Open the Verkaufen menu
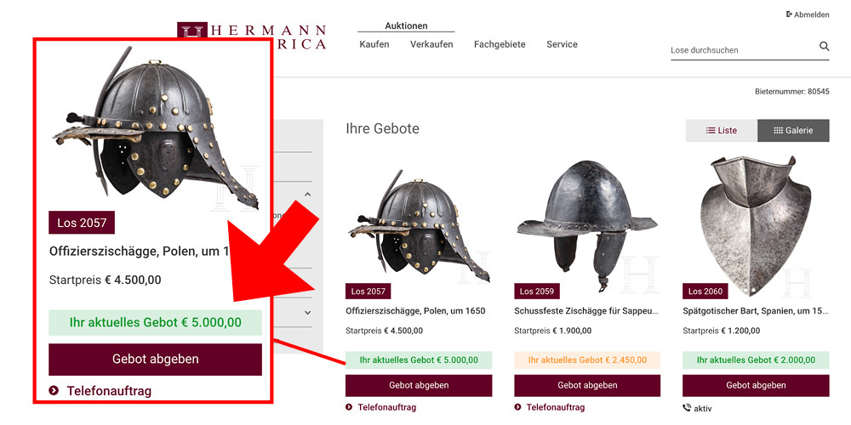Screen dimensions: 851x425 [431, 44]
